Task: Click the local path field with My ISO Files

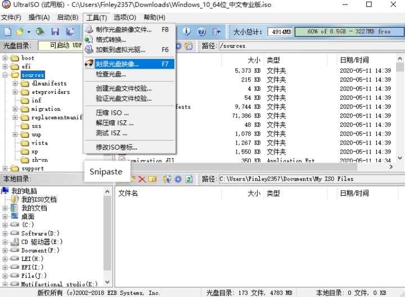Action: pyautogui.click(x=312, y=179)
